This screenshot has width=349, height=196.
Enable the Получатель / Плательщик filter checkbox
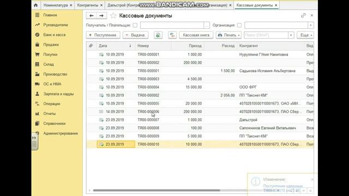135,25
